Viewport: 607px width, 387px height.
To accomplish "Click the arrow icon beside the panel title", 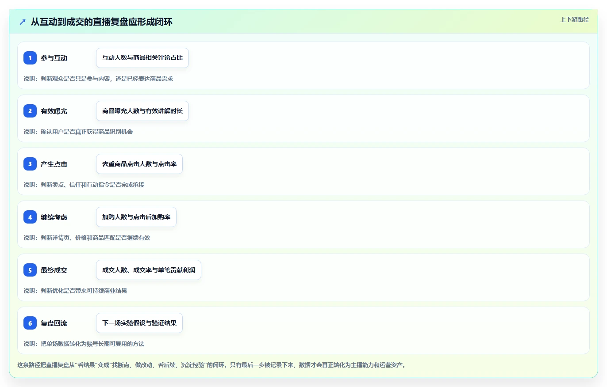I will 23,22.
